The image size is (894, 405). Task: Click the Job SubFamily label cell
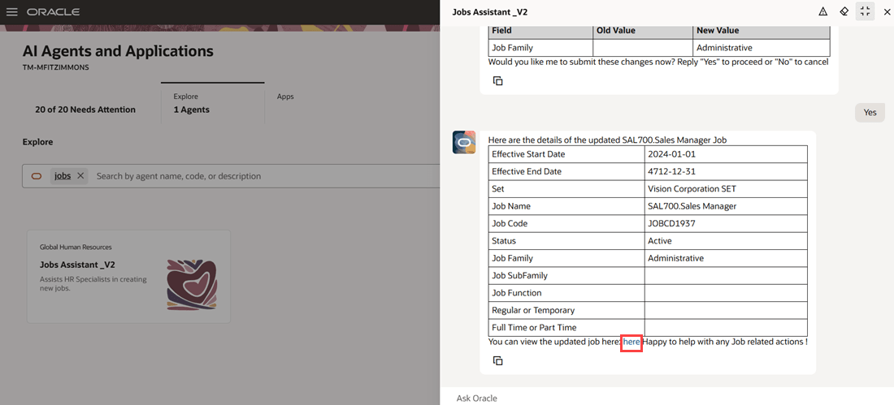click(x=566, y=276)
